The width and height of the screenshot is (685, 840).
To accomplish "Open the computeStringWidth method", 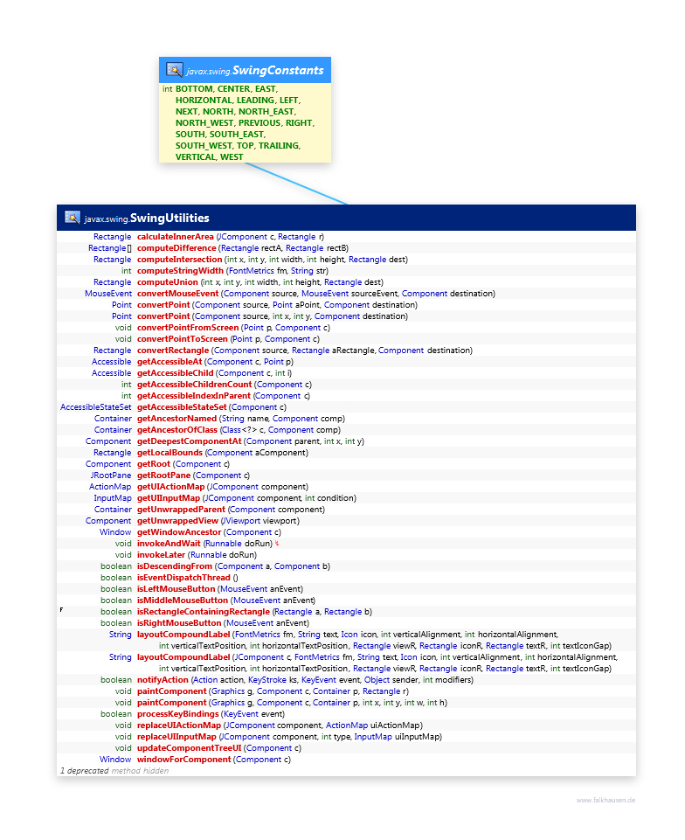I will [180, 271].
